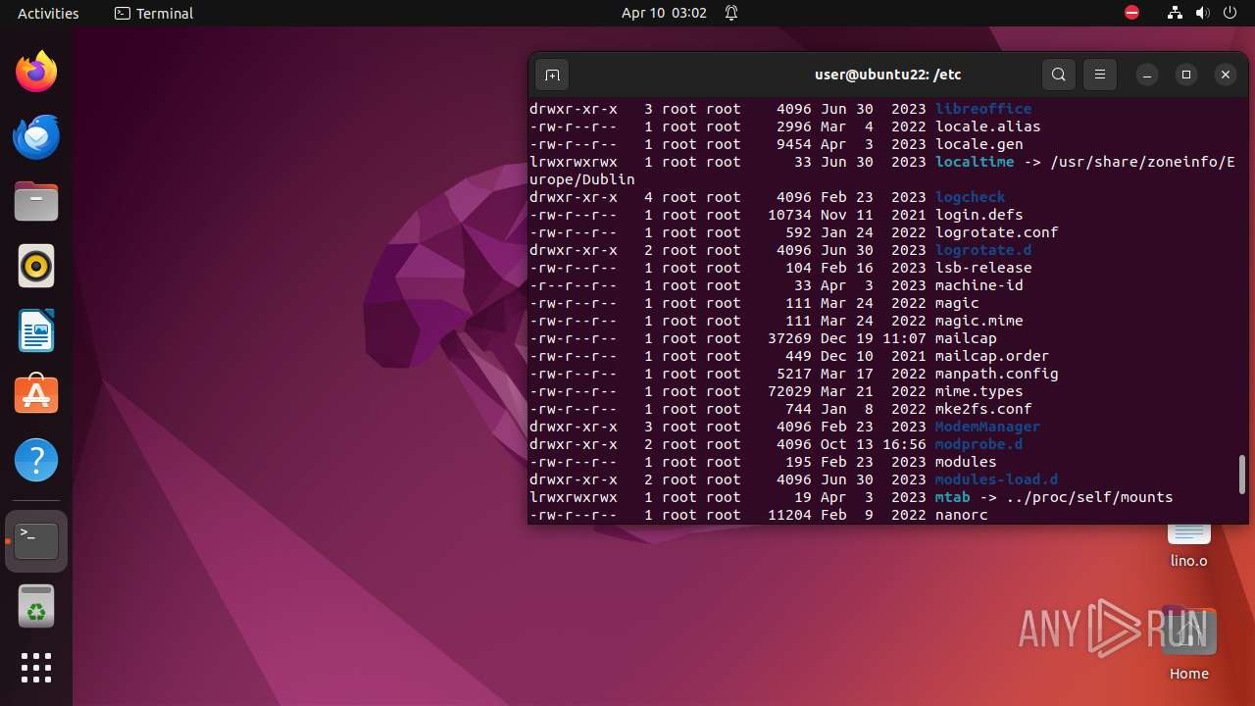
Task: Click the 72029 file size value
Action: tap(790, 391)
